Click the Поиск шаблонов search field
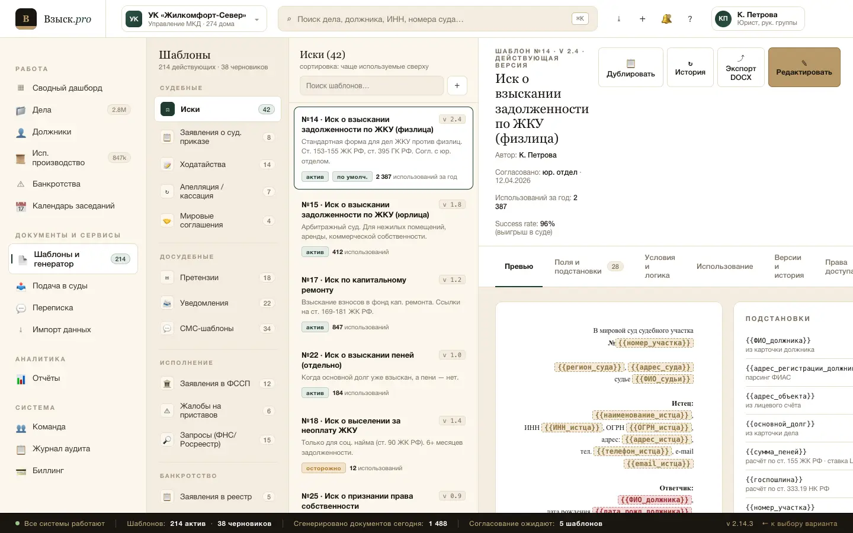The height and width of the screenshot is (533, 853). (372, 85)
